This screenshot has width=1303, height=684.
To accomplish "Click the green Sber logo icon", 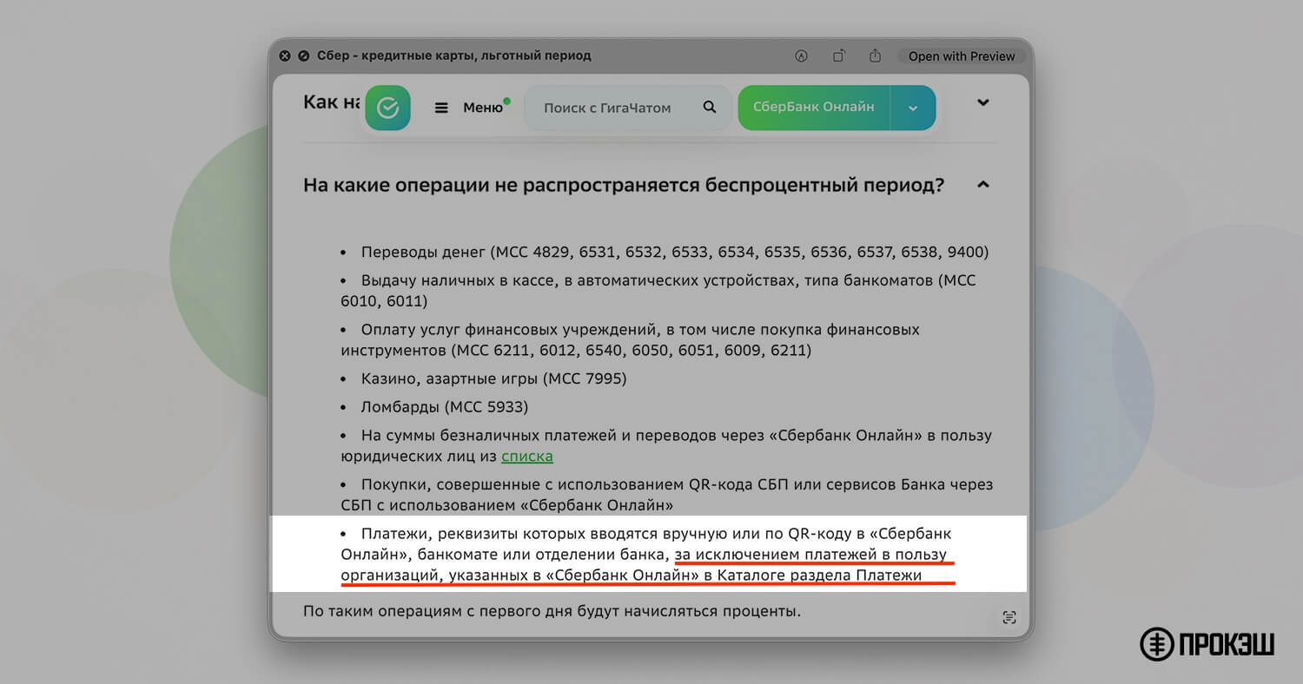I will pos(387,107).
